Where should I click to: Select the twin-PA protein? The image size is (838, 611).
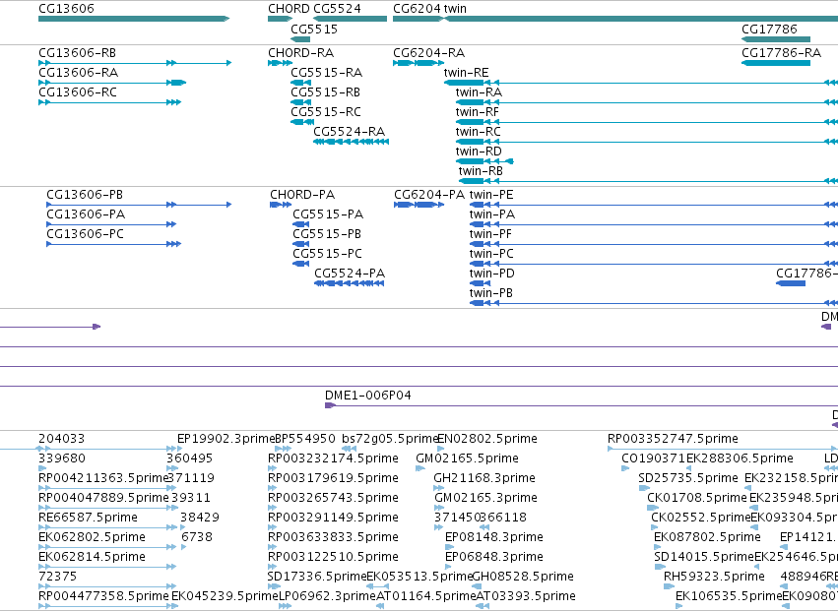coord(492,214)
